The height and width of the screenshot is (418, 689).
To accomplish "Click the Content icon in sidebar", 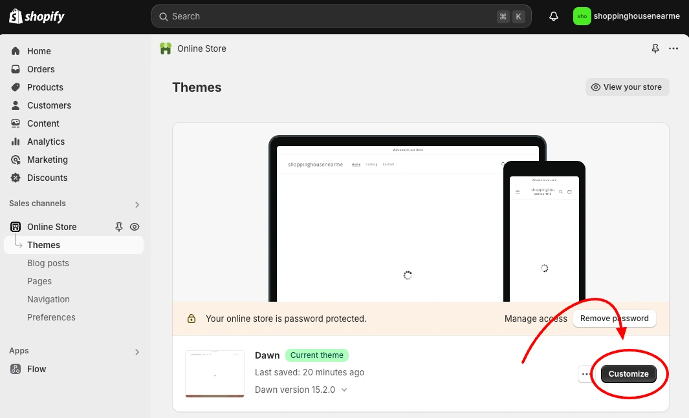I will coord(16,123).
